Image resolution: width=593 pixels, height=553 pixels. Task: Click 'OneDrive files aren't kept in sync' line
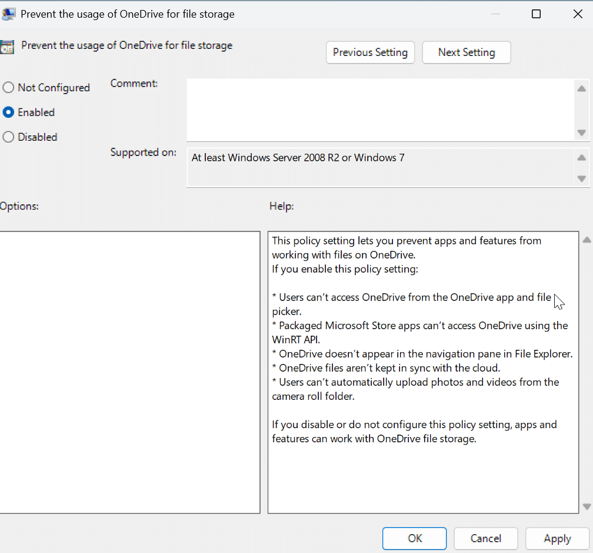386,368
